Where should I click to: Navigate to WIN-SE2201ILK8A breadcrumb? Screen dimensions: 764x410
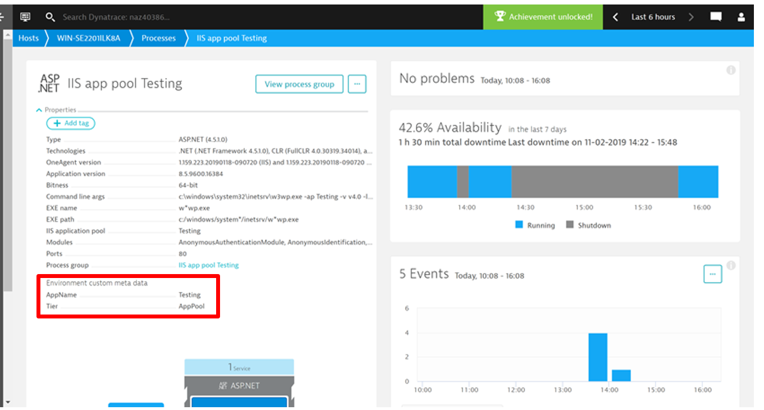89,38
